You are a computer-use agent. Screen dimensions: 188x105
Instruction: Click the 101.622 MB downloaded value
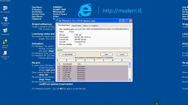pyautogui.click(x=82, y=37)
